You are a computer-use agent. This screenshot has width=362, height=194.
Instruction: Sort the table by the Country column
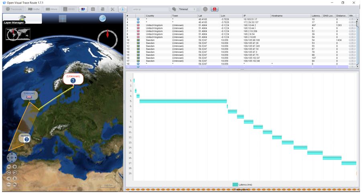click(158, 16)
